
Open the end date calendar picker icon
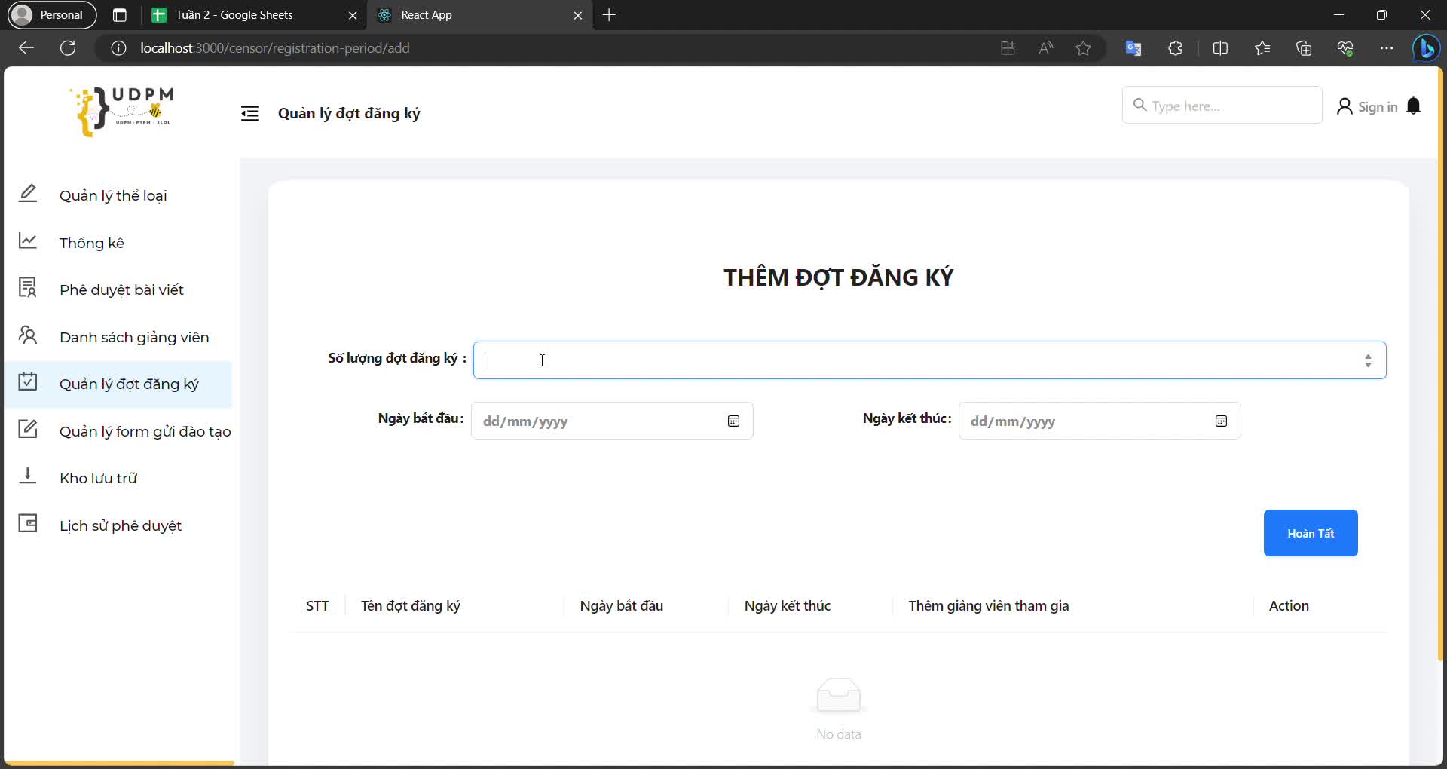pyautogui.click(x=1221, y=421)
